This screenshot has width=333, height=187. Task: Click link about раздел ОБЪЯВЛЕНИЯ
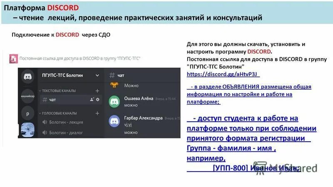tap(249, 94)
